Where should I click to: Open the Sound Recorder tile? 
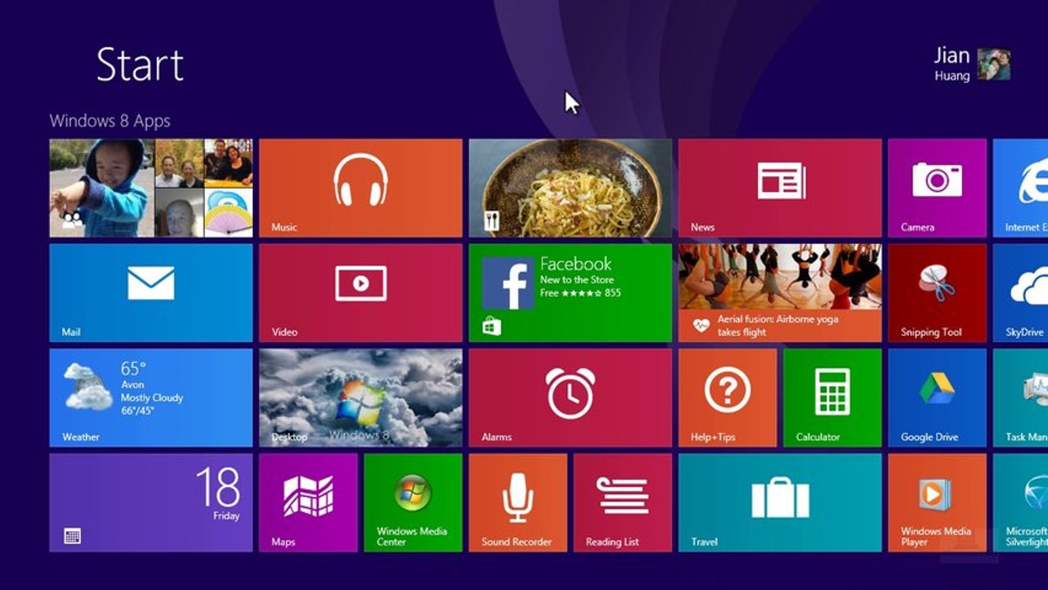(x=518, y=503)
